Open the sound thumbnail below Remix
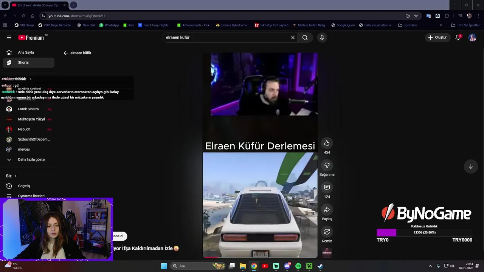This screenshot has width=484, height=272. coord(327,253)
